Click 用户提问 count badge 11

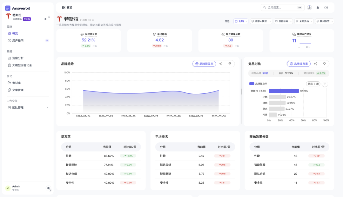pos(47,40)
